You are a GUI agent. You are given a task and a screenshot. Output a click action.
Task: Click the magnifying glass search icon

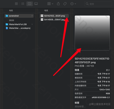click(87, 4)
